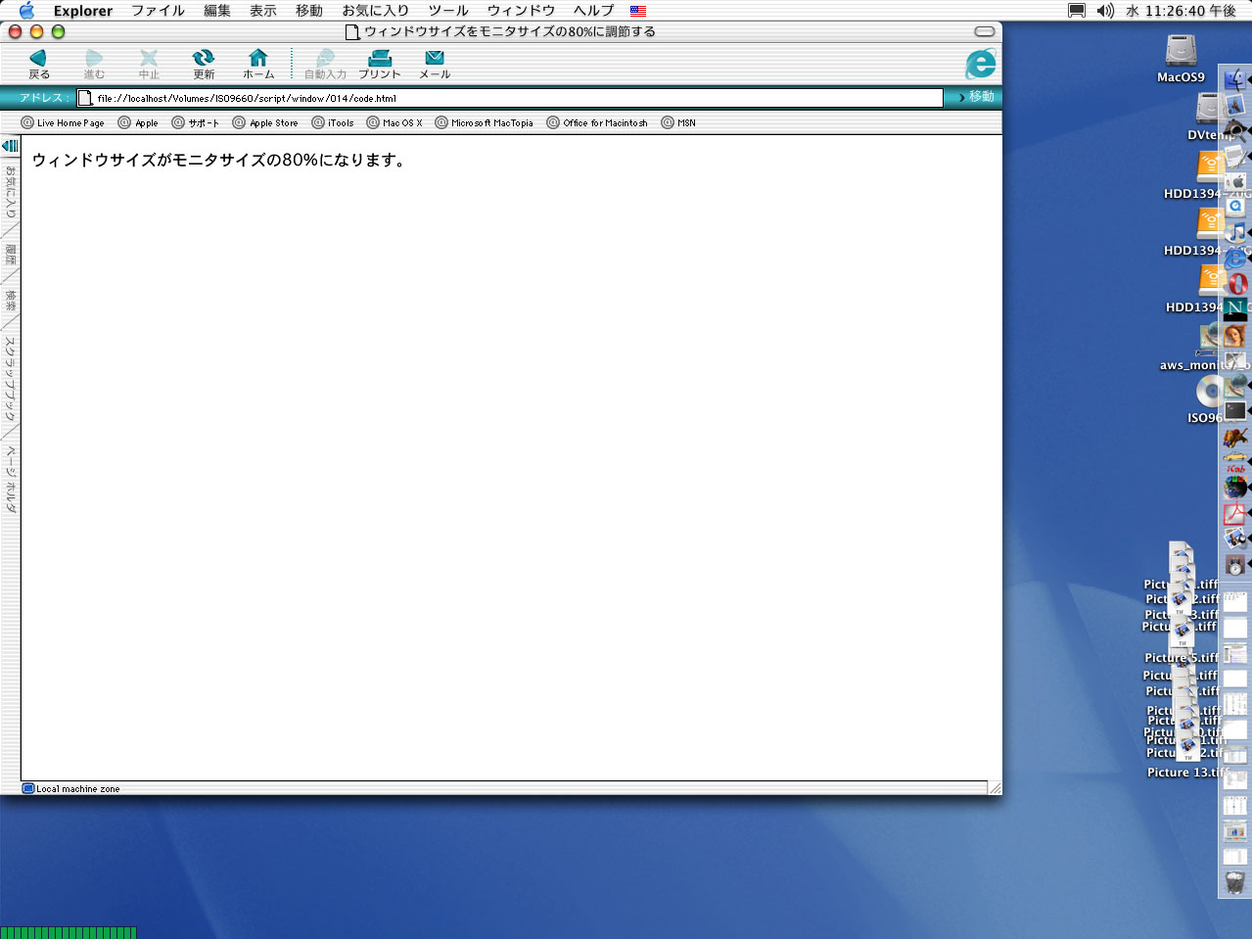Open the iTools favorites link
Image resolution: width=1252 pixels, height=939 pixels.
tap(333, 122)
